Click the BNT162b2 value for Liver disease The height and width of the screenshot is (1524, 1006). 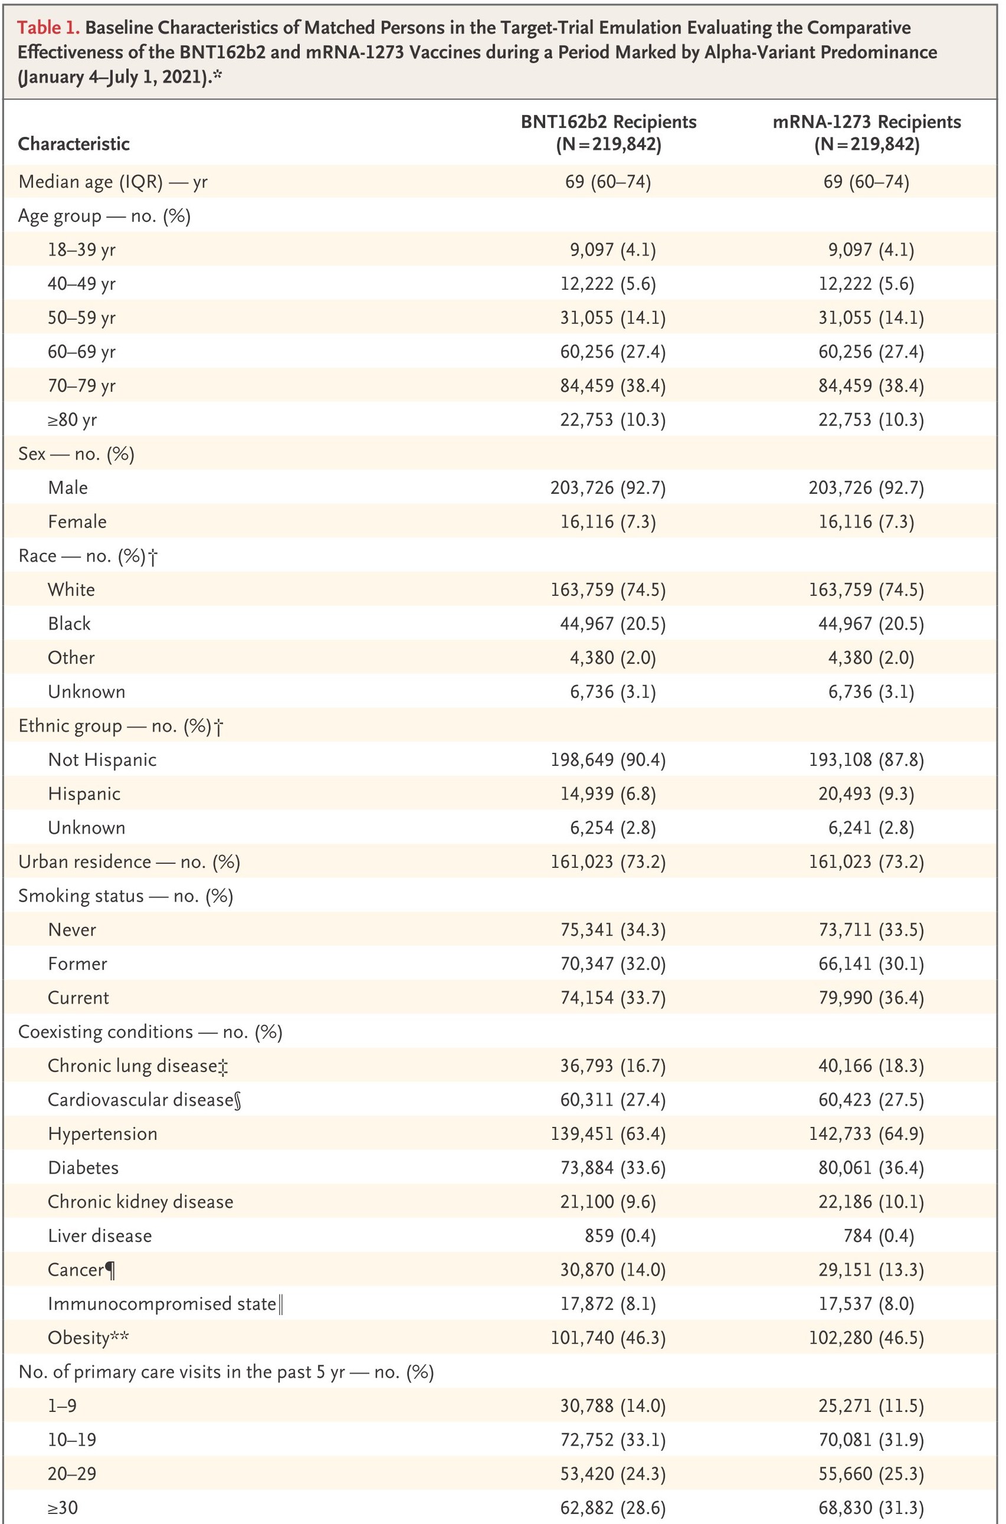[x=620, y=1236]
